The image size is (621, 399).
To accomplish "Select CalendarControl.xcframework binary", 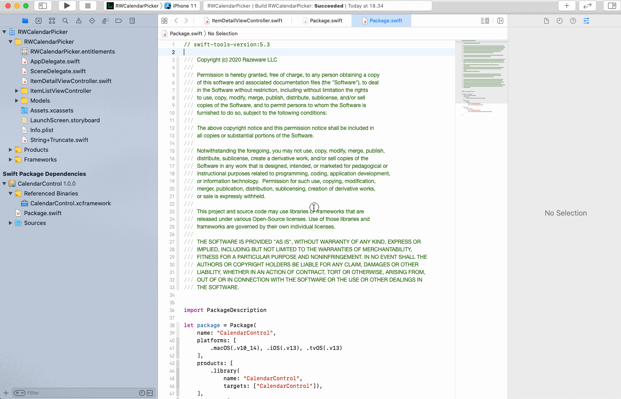I will point(70,203).
